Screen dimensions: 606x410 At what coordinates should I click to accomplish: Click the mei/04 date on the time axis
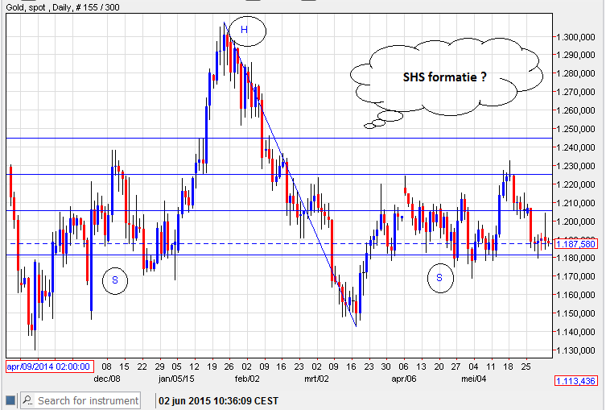coord(473,378)
